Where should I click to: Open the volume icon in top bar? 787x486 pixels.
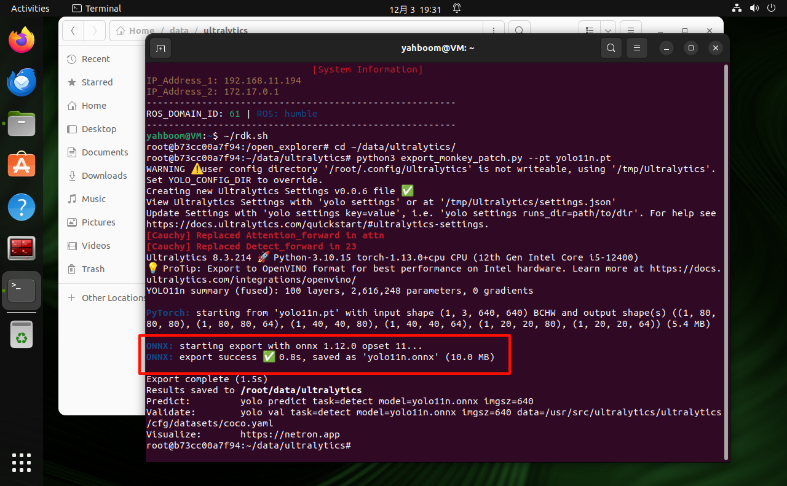click(754, 9)
